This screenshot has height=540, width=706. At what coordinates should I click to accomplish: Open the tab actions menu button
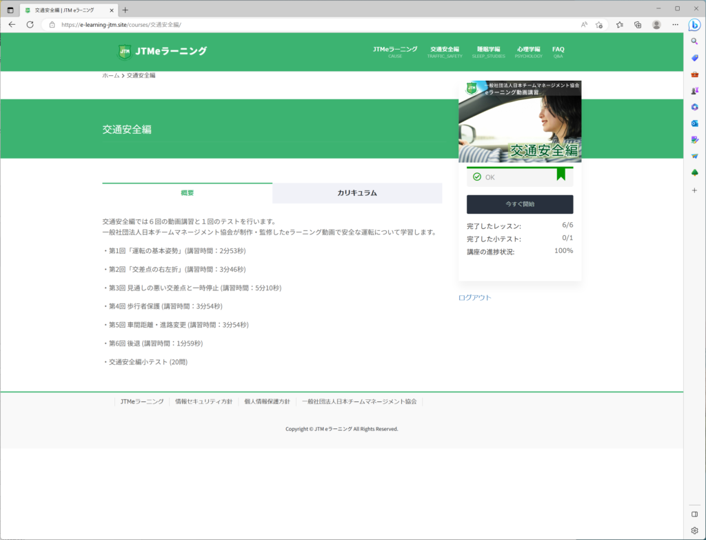tap(10, 10)
